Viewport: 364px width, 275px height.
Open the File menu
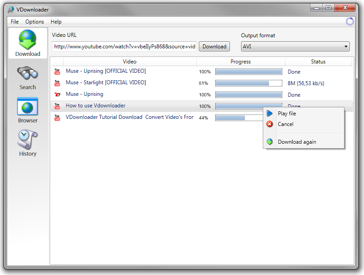coord(15,22)
